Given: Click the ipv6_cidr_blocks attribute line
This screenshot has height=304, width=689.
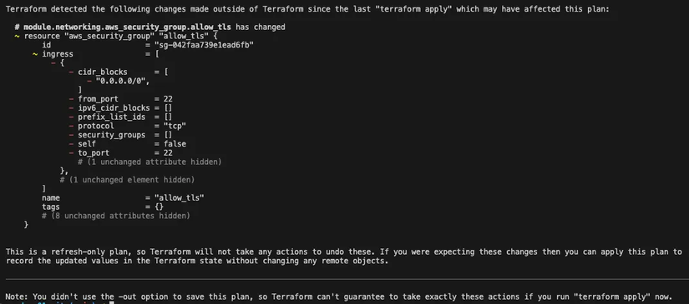Looking at the screenshot, I should [x=121, y=107].
